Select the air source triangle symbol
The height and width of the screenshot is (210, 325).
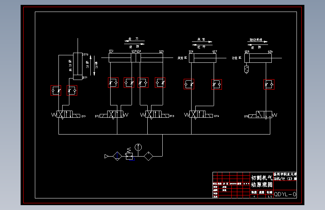106,156
